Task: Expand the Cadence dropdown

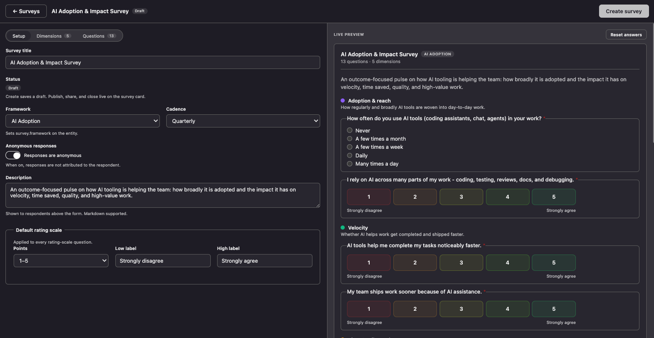Action: [x=243, y=121]
